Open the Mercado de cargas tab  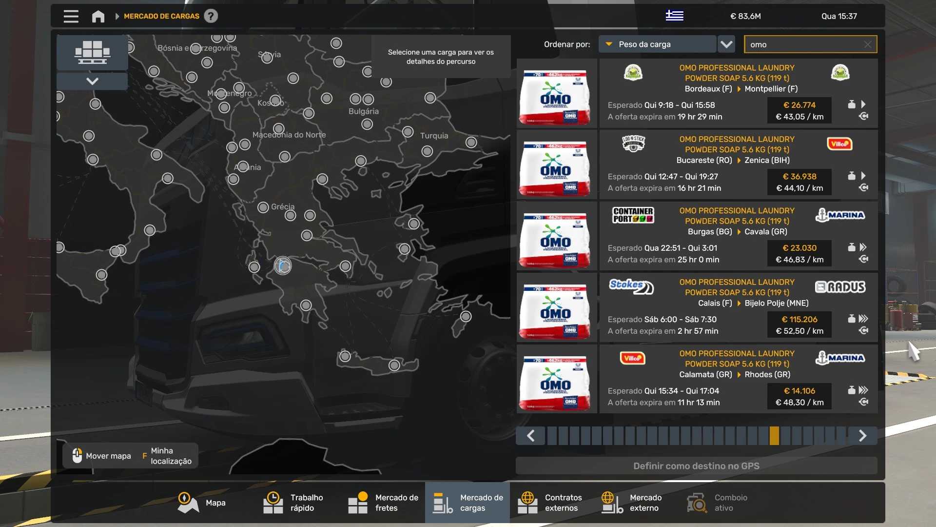(x=468, y=503)
